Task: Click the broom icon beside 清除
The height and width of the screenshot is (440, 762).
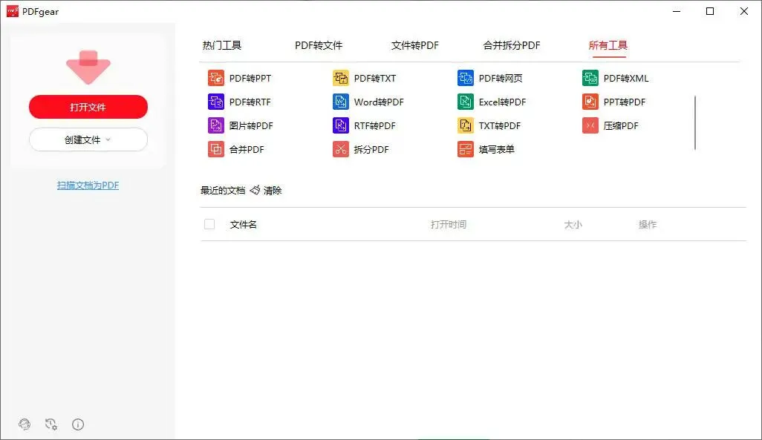Action: pyautogui.click(x=255, y=190)
